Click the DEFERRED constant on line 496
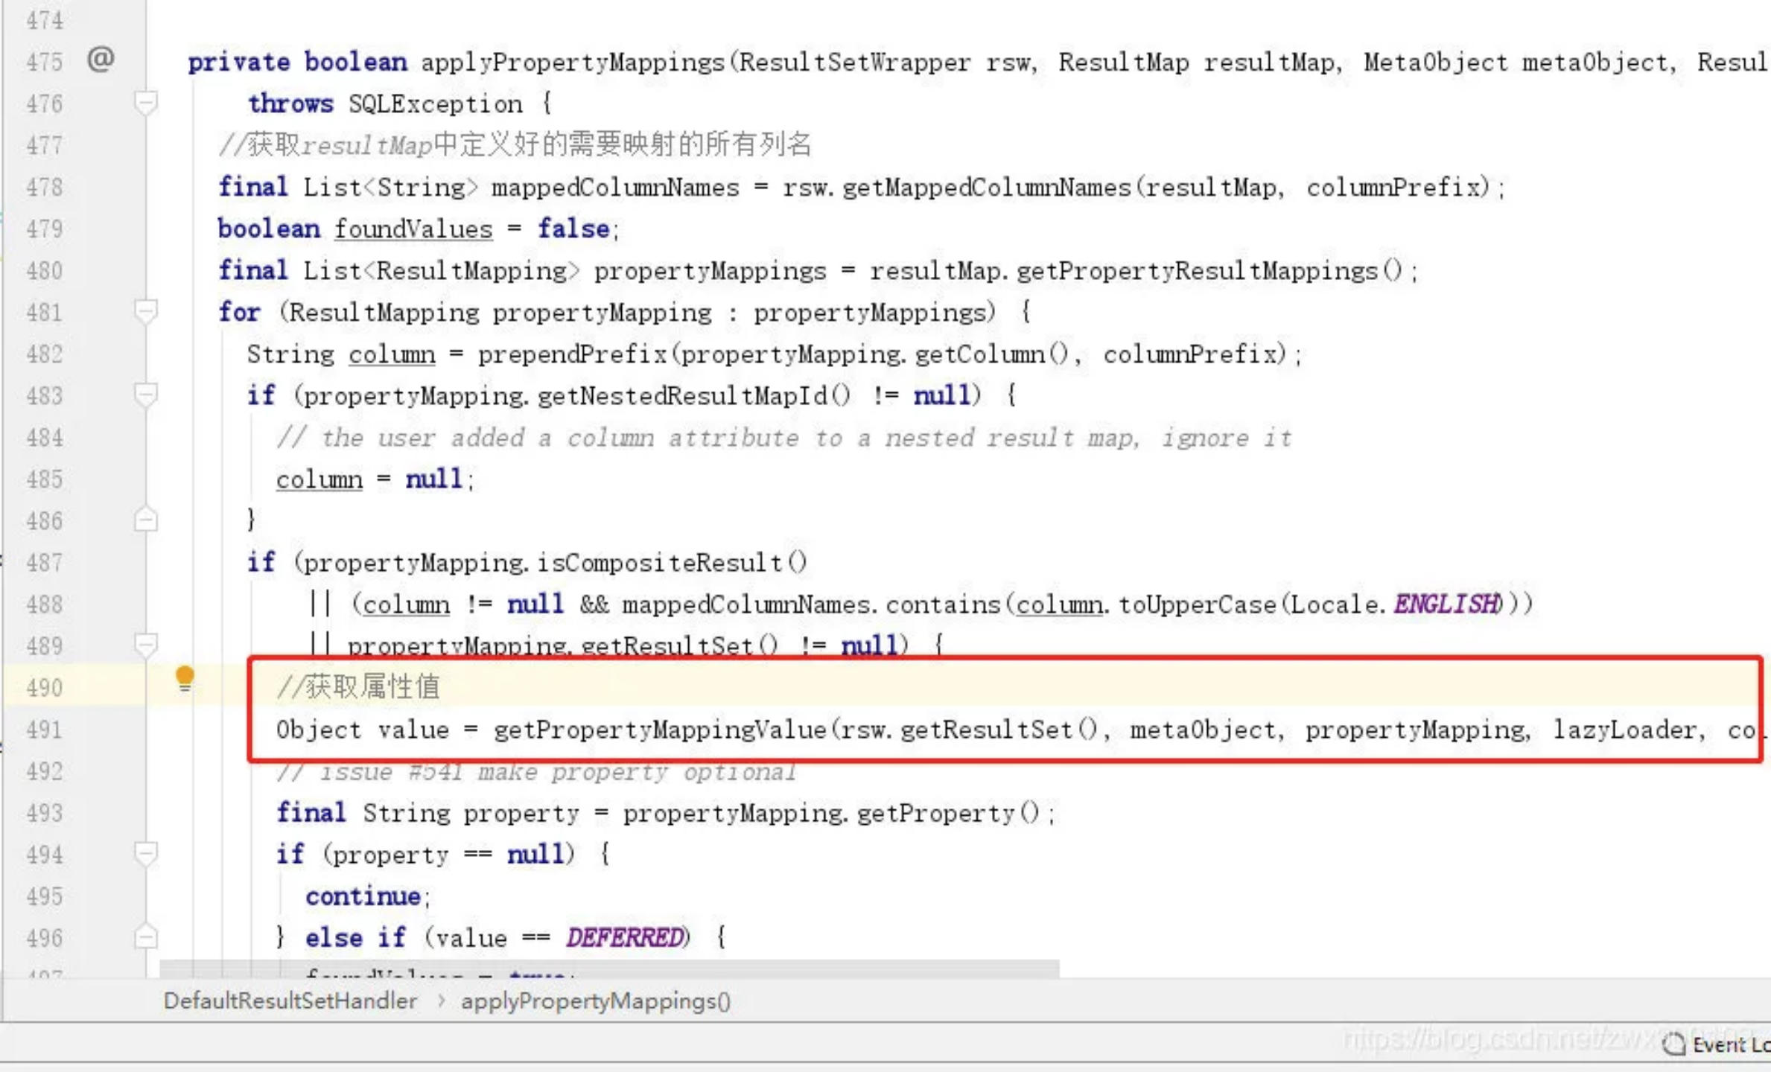 coord(625,937)
